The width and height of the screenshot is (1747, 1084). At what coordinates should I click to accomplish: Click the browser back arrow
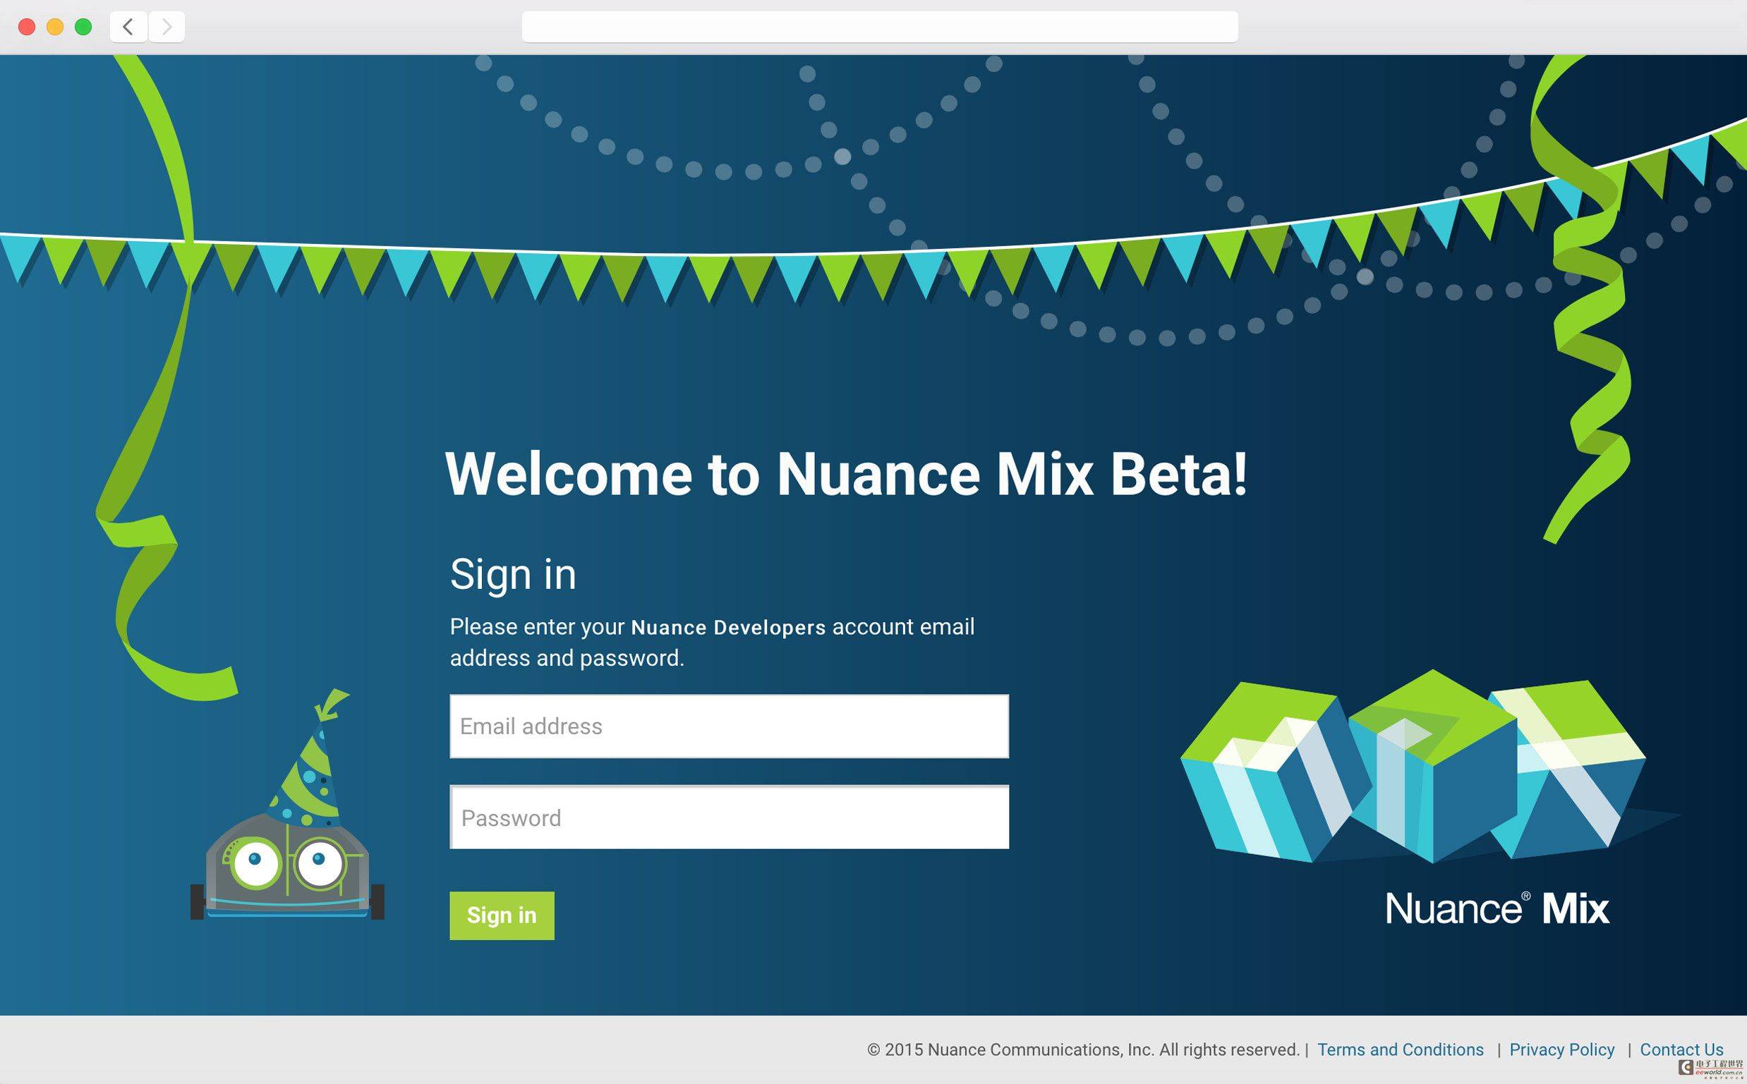pyautogui.click(x=128, y=28)
